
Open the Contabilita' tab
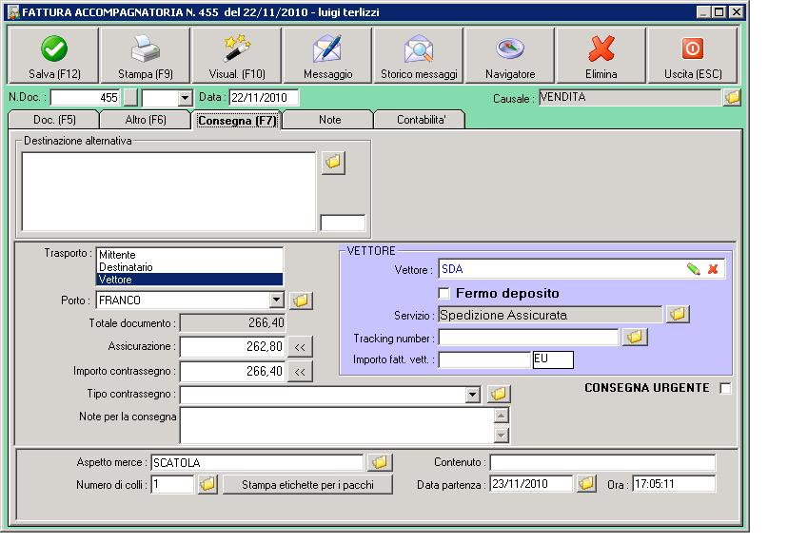(x=421, y=120)
